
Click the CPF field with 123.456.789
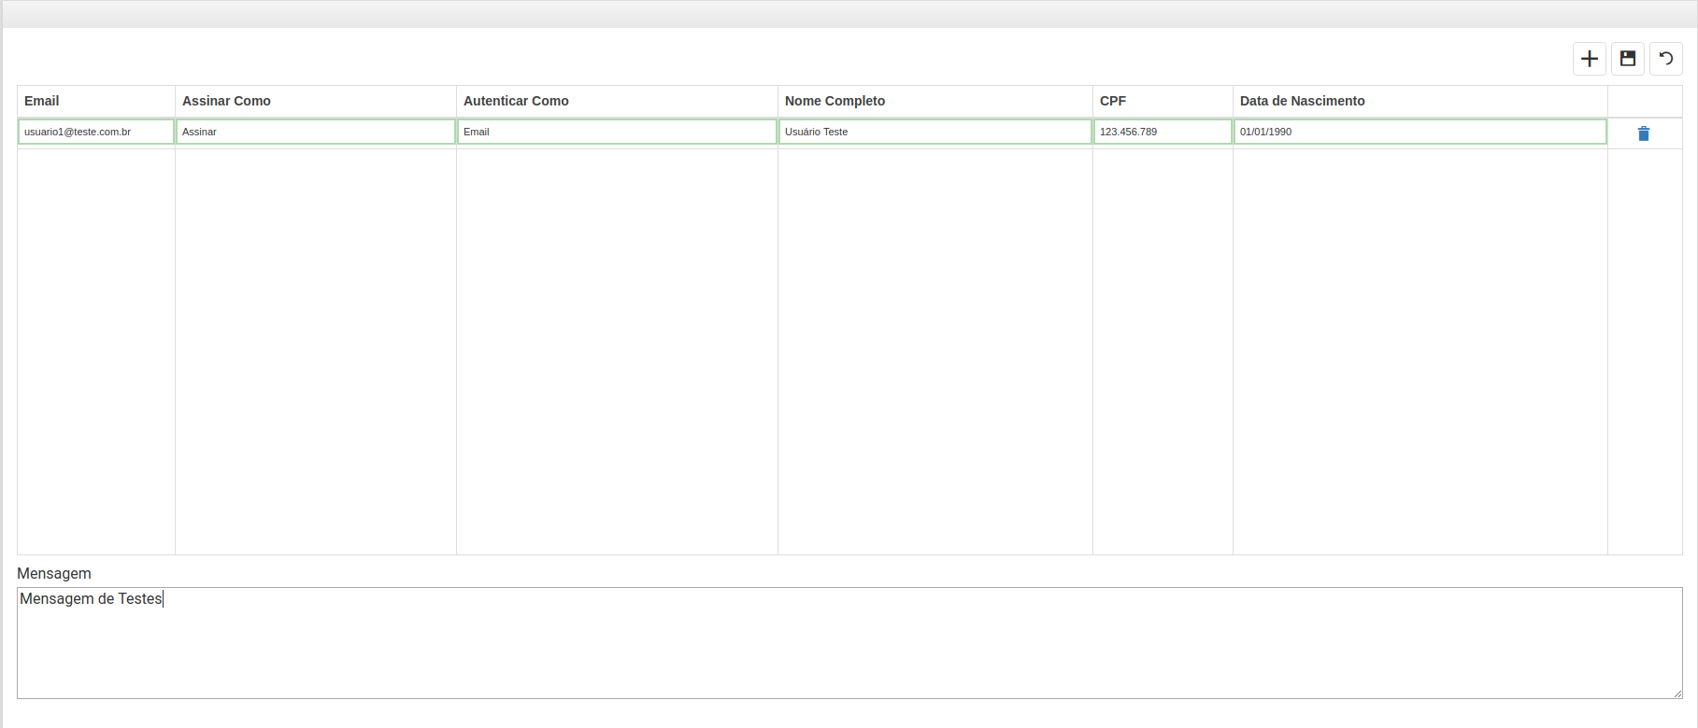(x=1162, y=132)
